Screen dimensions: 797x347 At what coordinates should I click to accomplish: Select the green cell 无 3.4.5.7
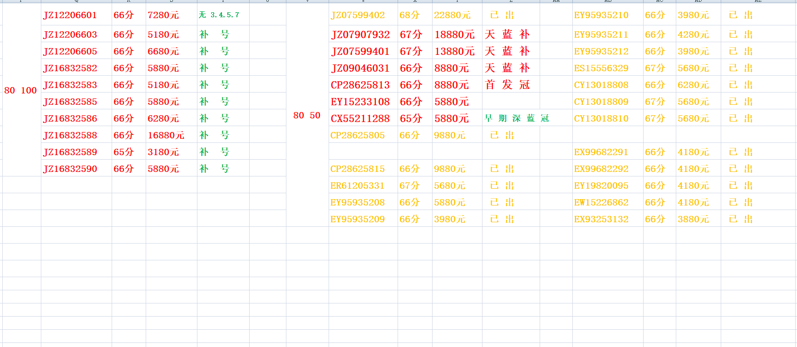[219, 15]
